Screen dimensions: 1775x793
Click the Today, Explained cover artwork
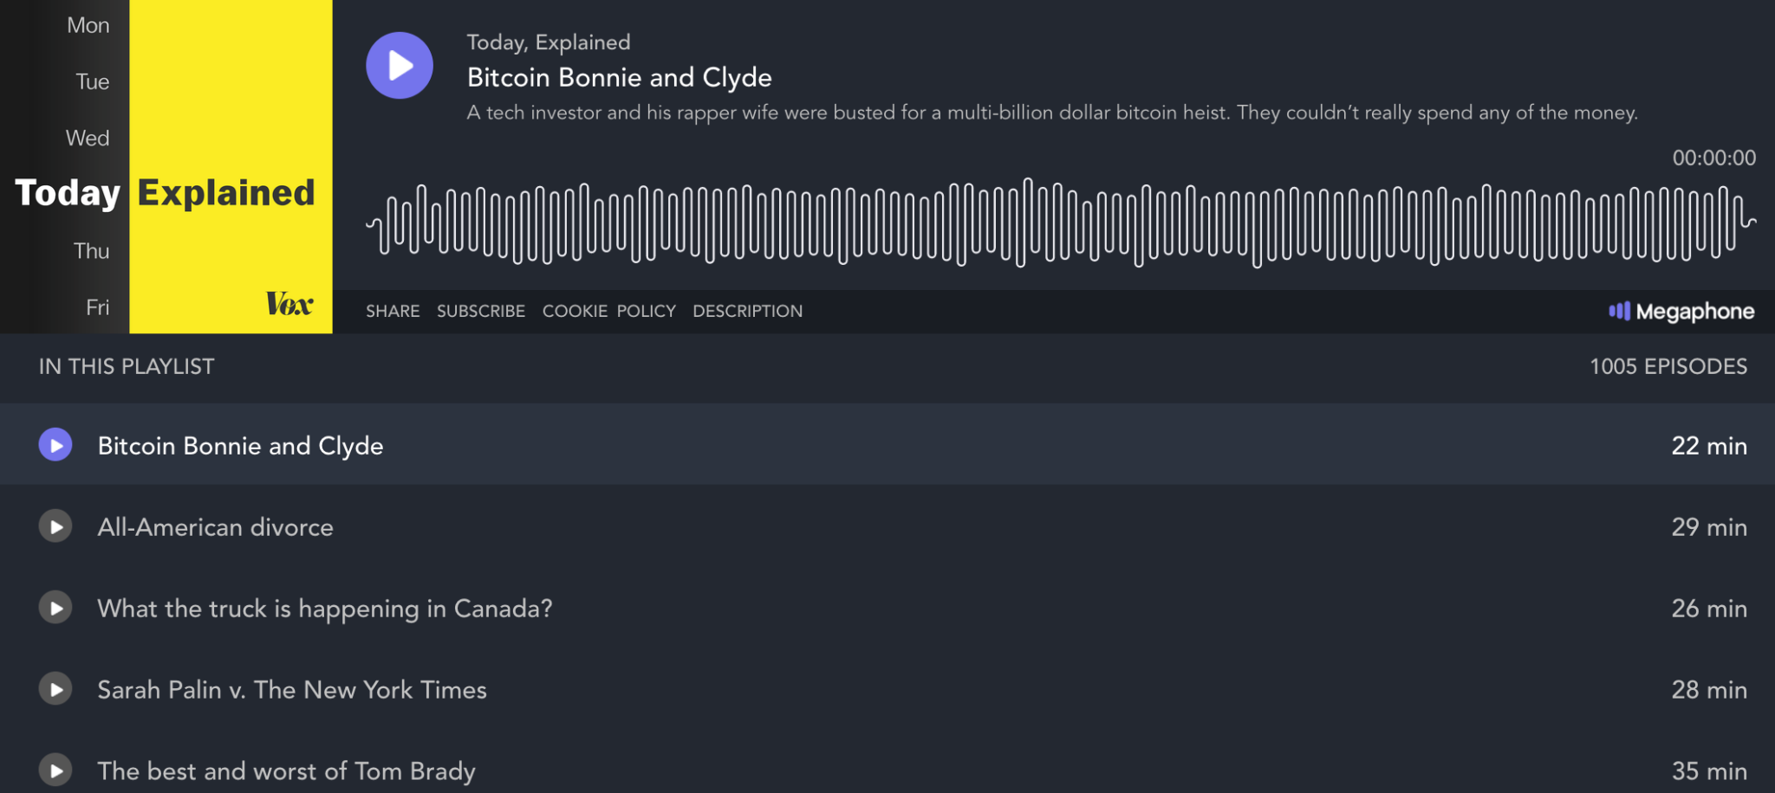coord(166,166)
